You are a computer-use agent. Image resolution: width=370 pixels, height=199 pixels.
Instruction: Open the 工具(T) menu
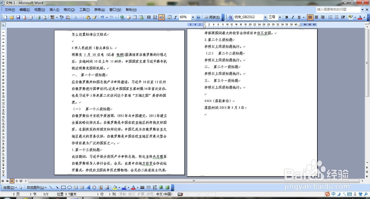tap(84, 10)
